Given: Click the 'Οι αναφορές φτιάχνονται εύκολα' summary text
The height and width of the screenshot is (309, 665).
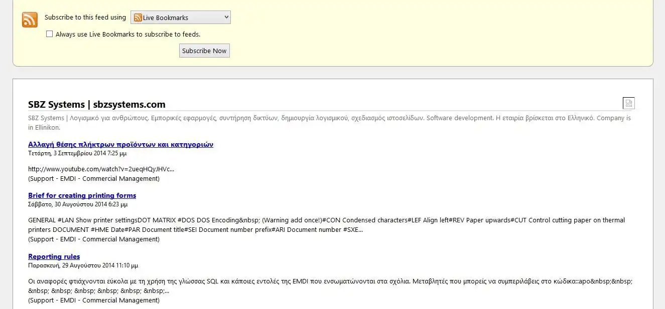Looking at the screenshot, I should [330, 286].
